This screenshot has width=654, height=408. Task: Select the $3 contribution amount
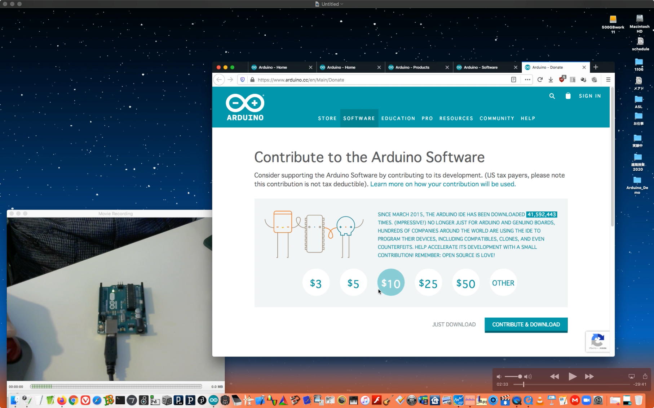[x=316, y=283]
